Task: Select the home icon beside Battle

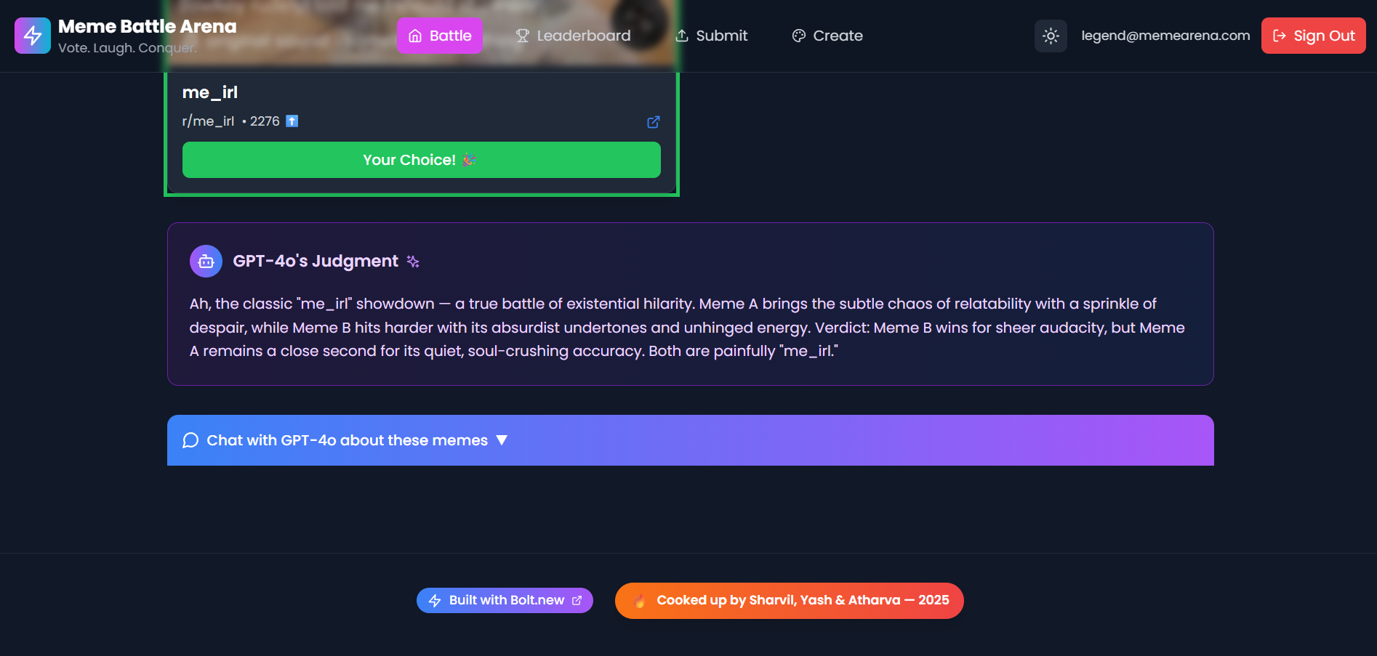Action: click(x=416, y=35)
